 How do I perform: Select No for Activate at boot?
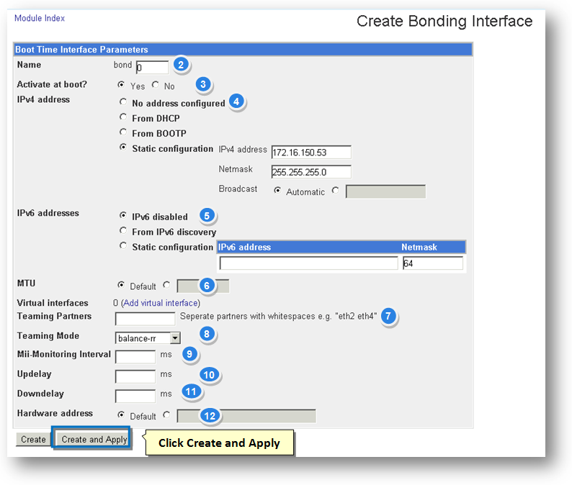[x=156, y=86]
